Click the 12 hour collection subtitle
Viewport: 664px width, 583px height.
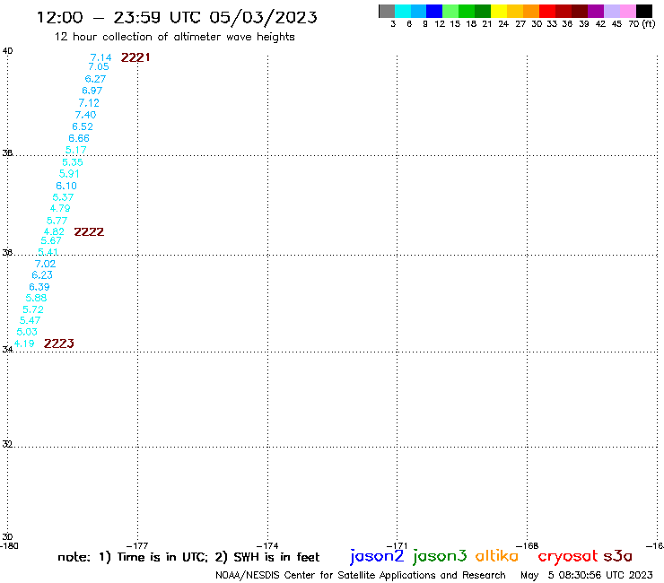174,37
